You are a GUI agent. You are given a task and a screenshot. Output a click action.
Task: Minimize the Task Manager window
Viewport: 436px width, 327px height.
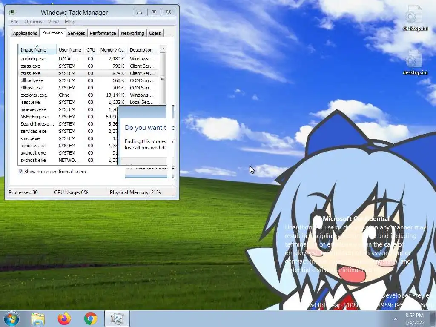(139, 12)
